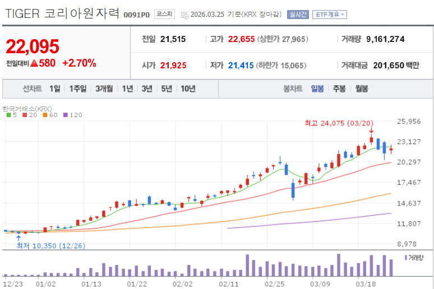The height and width of the screenshot is (289, 434).
Task: Click the 최저 10,350 (12/26) annotation
Action: 51,245
